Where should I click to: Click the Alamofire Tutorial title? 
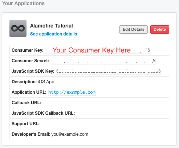tap(52, 26)
